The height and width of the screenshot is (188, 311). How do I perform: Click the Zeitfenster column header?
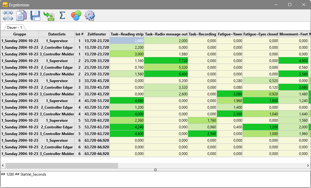pyautogui.click(x=97, y=34)
